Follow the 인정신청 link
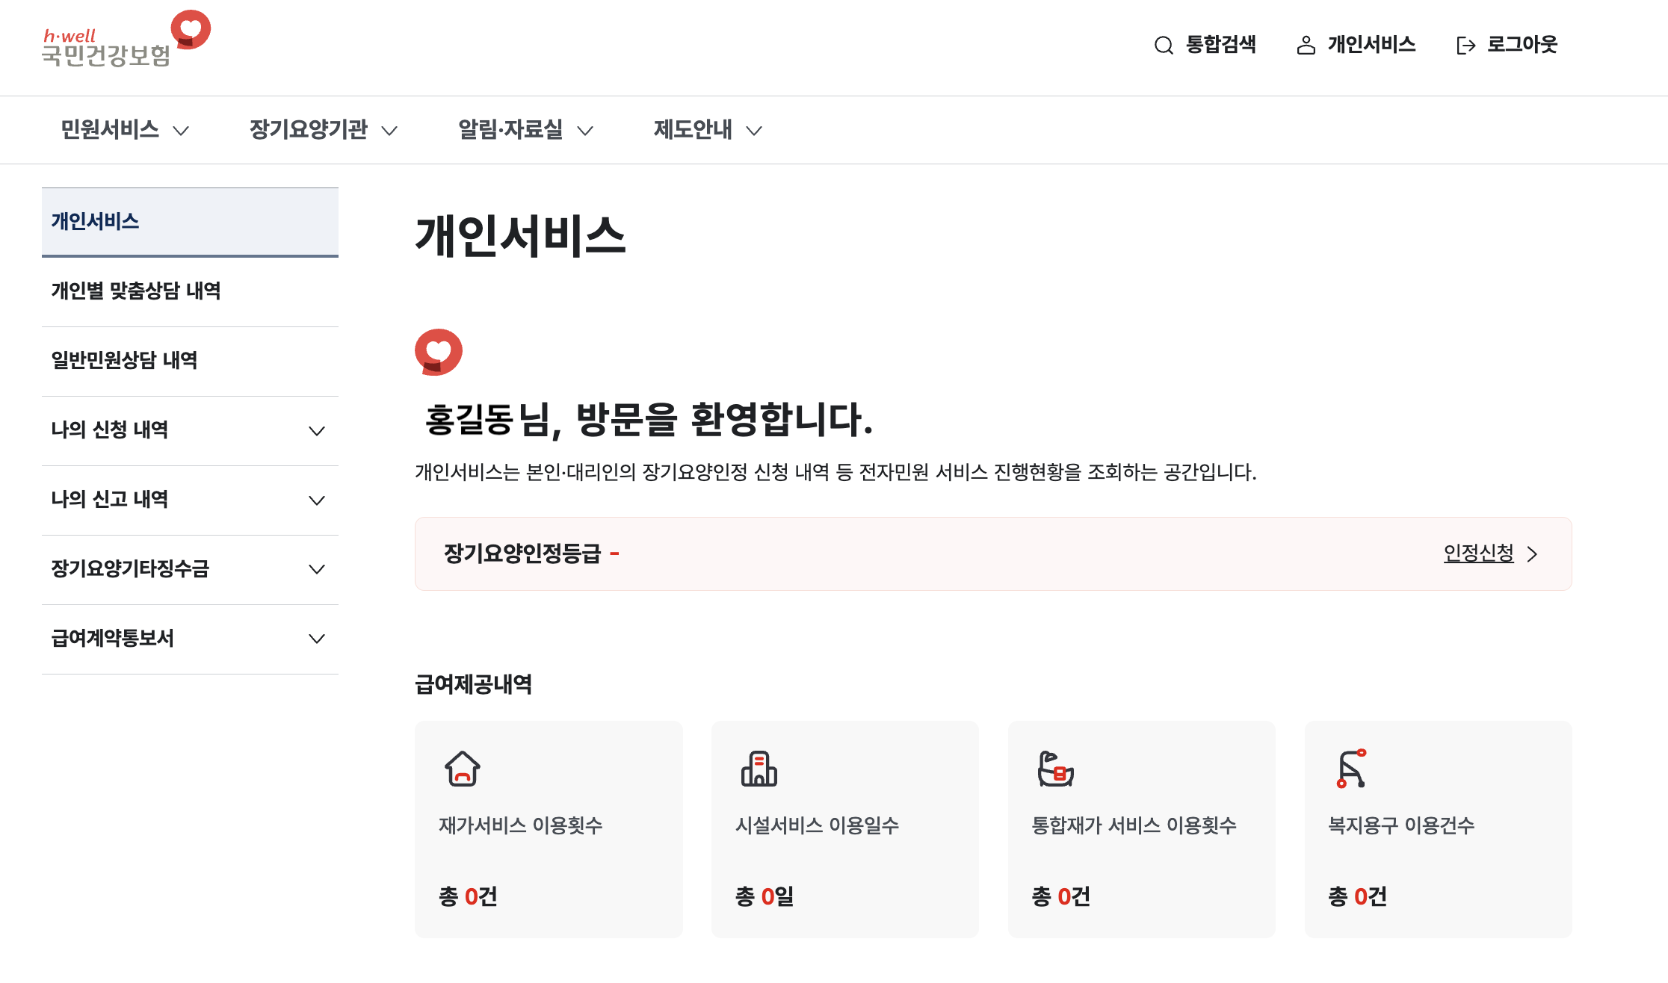 [x=1478, y=553]
